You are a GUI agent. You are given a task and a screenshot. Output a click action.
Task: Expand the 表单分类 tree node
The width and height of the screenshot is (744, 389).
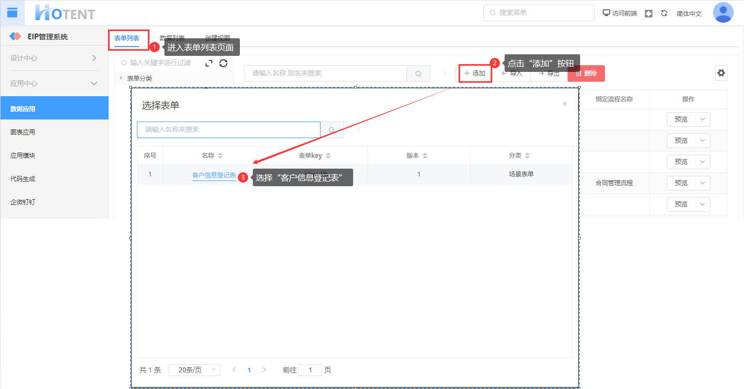click(122, 78)
